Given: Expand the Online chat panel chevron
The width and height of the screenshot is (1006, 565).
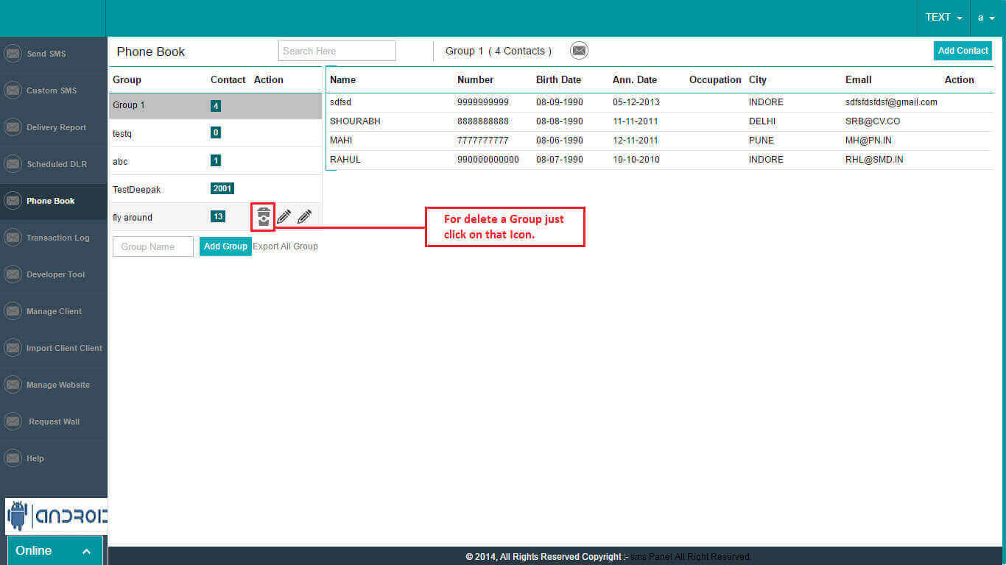Looking at the screenshot, I should point(86,551).
